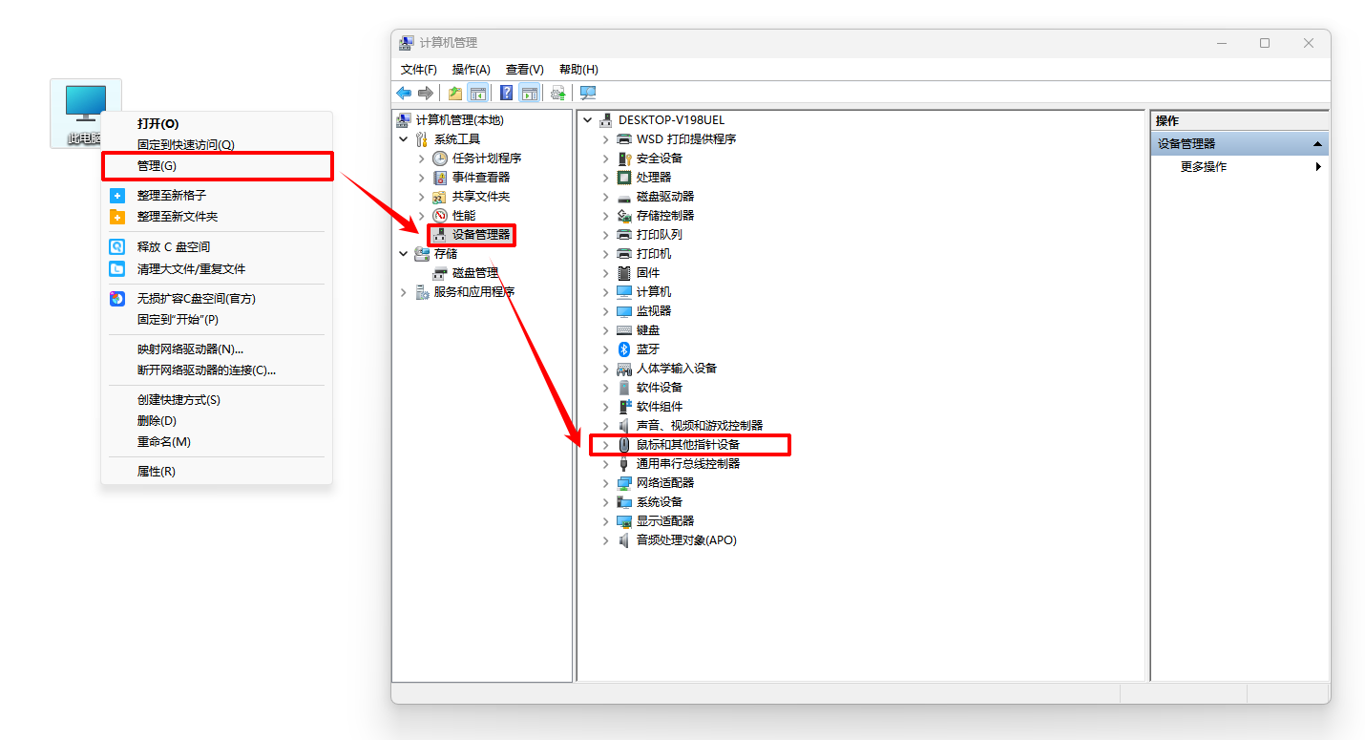
Task: Open the 查看(V) menu
Action: 525,70
